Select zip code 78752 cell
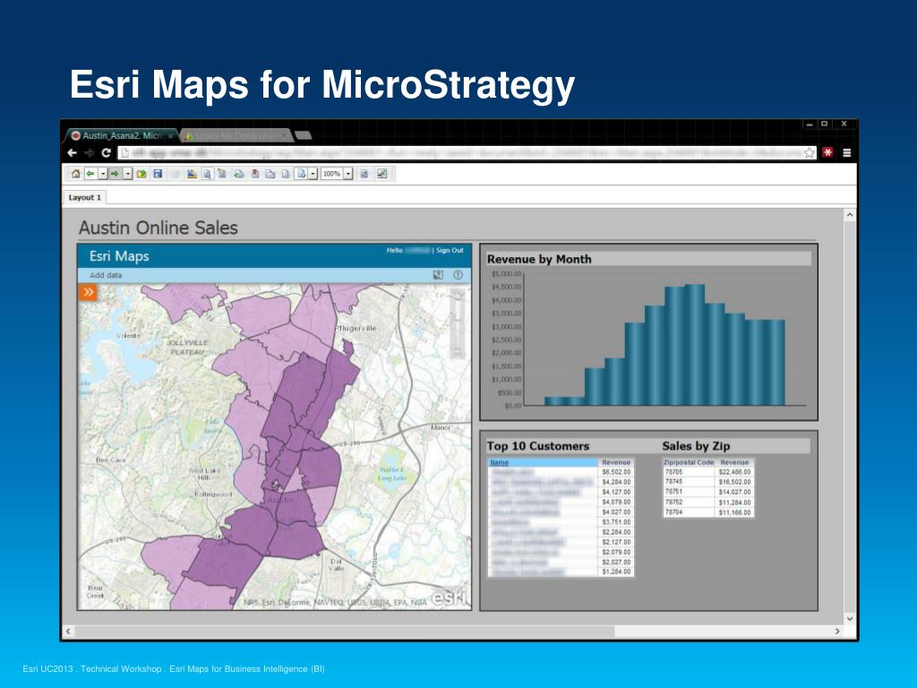The image size is (917, 688). pos(689,502)
